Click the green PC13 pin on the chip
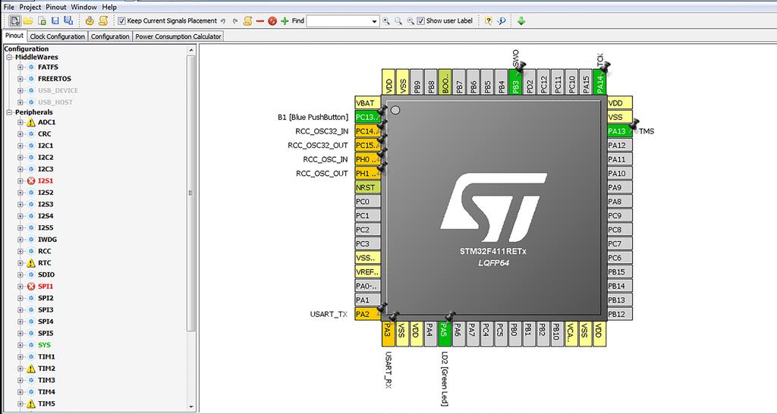This screenshot has height=414, width=777. coord(368,118)
